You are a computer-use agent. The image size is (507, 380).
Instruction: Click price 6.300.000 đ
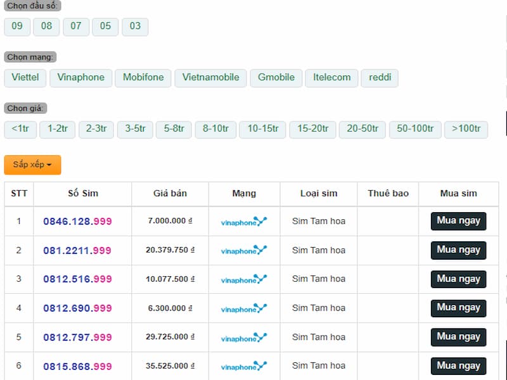[x=170, y=308]
